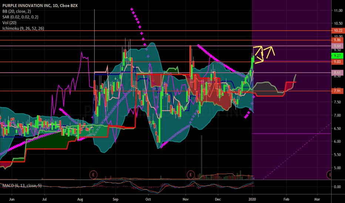The image size is (345, 203).
Task: Click the Dec label on time axis
Action: (x=218, y=199)
